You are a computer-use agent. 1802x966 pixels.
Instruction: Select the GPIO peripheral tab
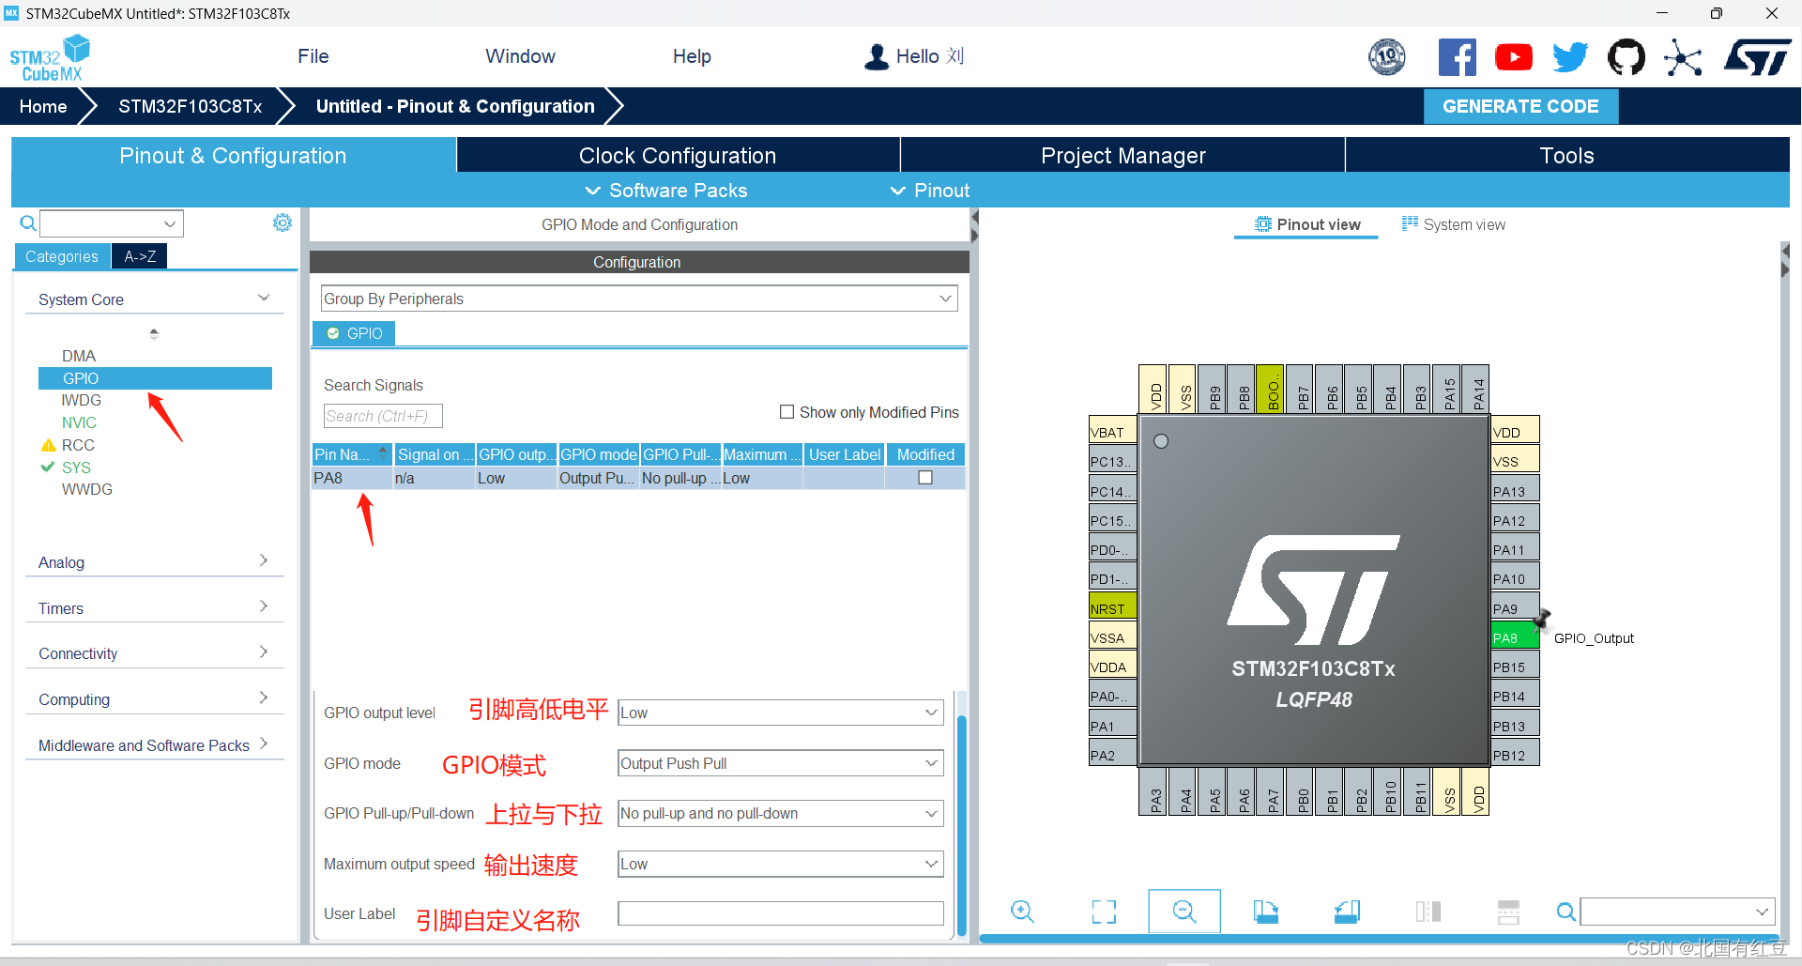[x=354, y=333]
